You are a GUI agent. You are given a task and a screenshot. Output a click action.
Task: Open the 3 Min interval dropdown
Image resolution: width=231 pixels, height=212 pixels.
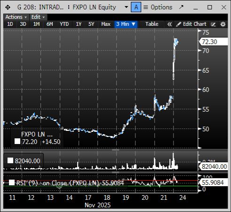126,24
